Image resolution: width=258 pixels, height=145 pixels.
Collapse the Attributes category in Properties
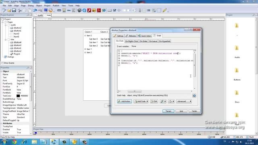pos(2,123)
